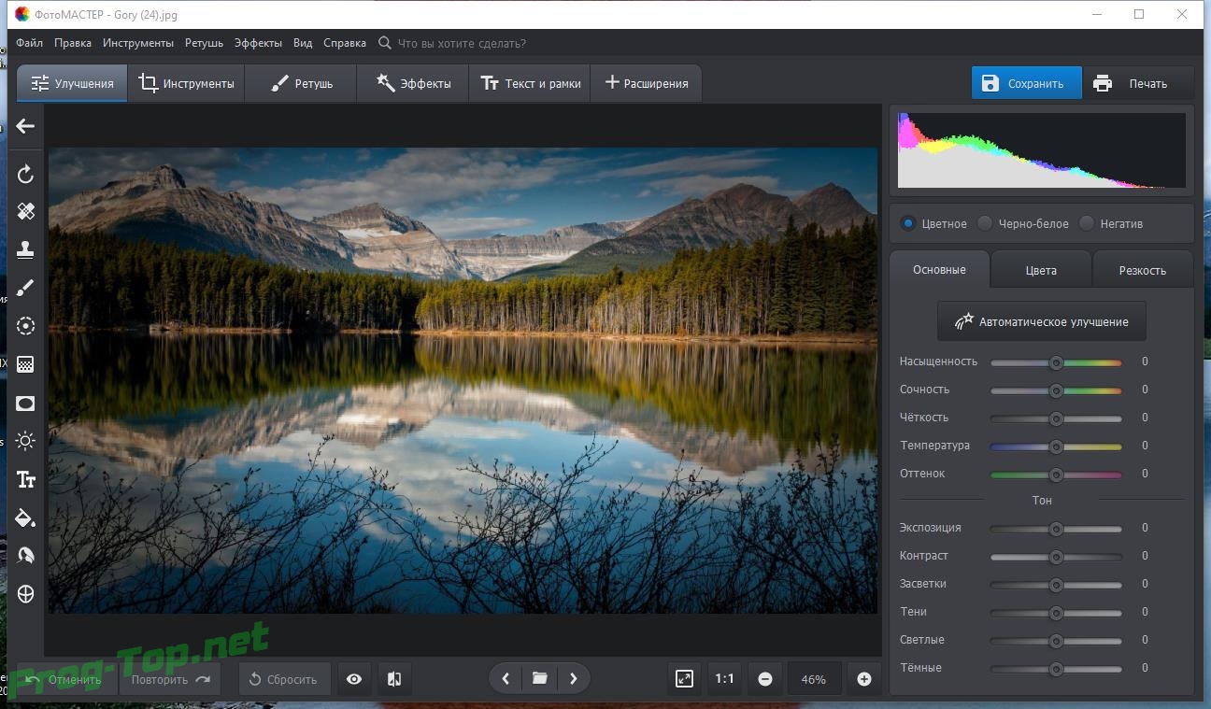The image size is (1211, 709).
Task: Select the healing bandage tool in sidebar
Action: coord(26,211)
